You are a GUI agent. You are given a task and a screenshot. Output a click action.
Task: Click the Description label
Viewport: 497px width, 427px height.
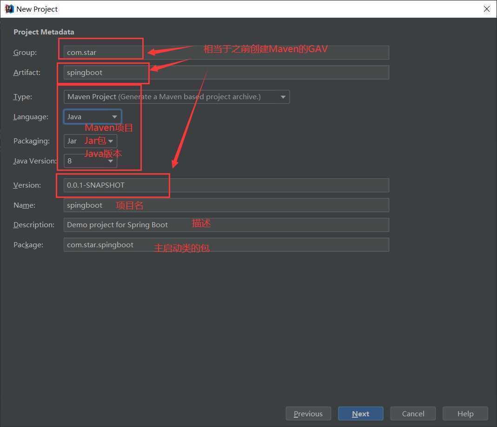click(34, 225)
